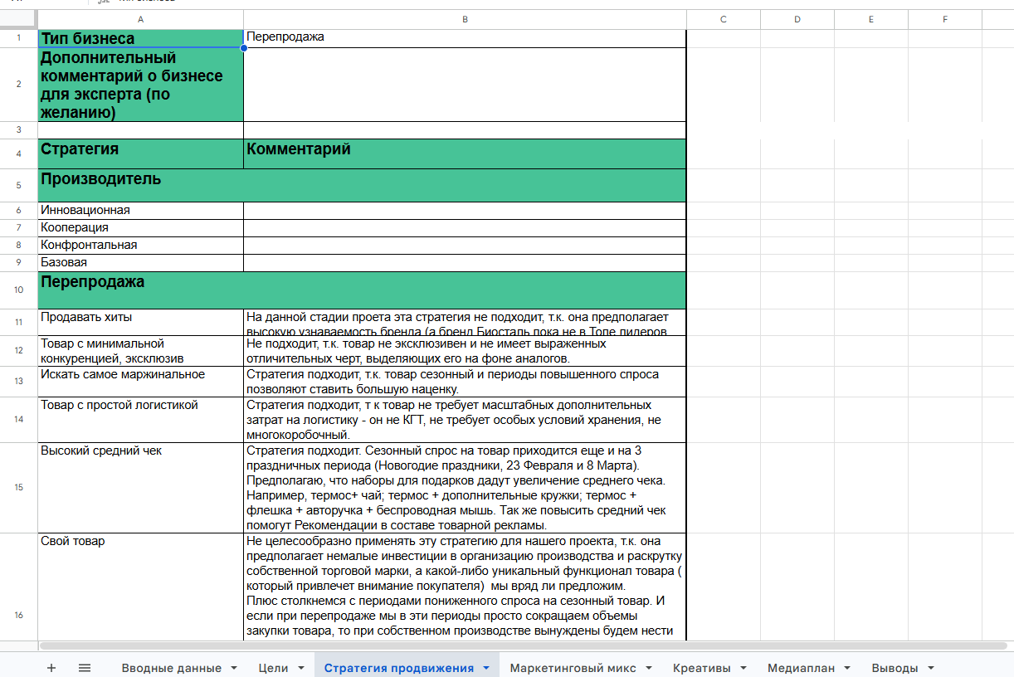The image size is (1014, 677).
Task: Click empty comment cell next to Инновационная
Action: tap(465, 211)
